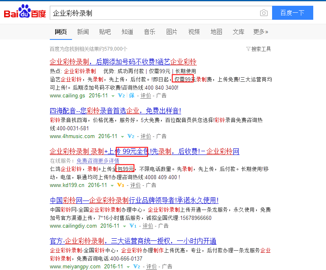
Task: Click 广告 label of 4hmusic.com result
Action: [x=161, y=136]
